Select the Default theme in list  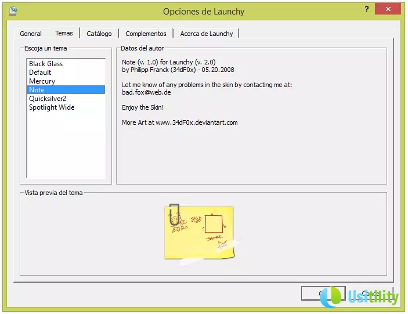40,73
